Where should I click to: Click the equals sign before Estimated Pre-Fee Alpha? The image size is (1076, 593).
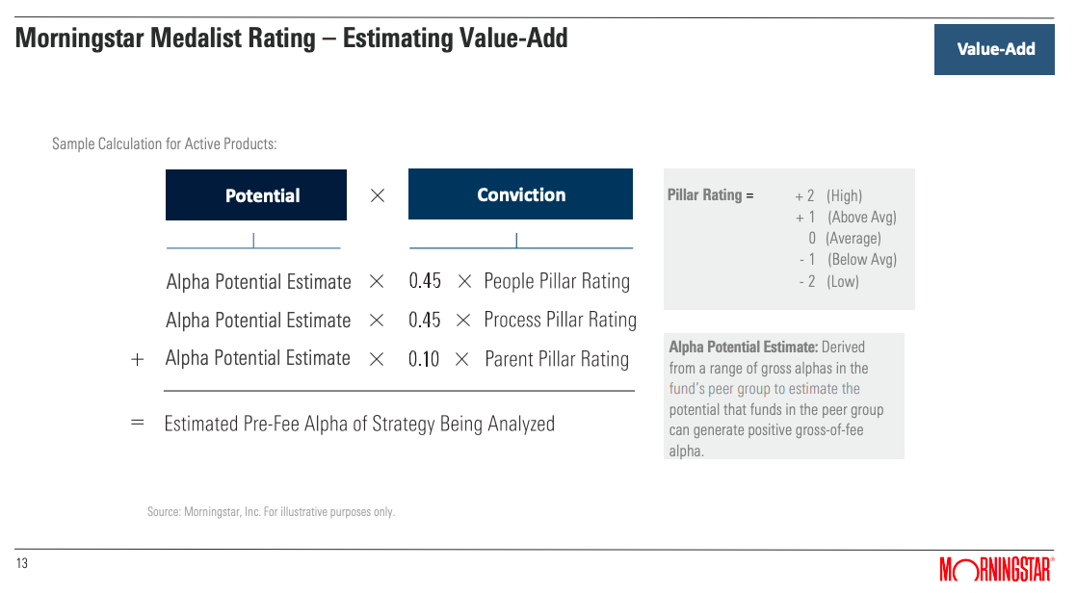point(137,423)
